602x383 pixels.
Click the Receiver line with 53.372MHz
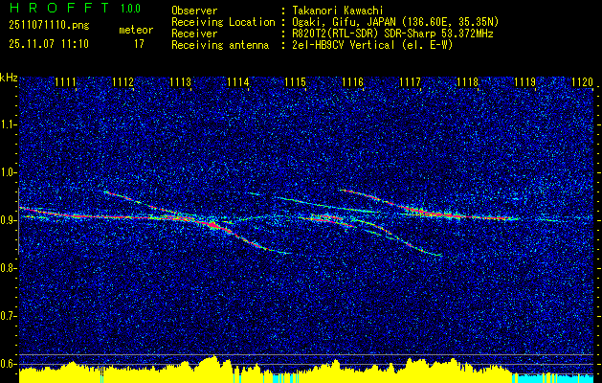pyautogui.click(x=391, y=34)
